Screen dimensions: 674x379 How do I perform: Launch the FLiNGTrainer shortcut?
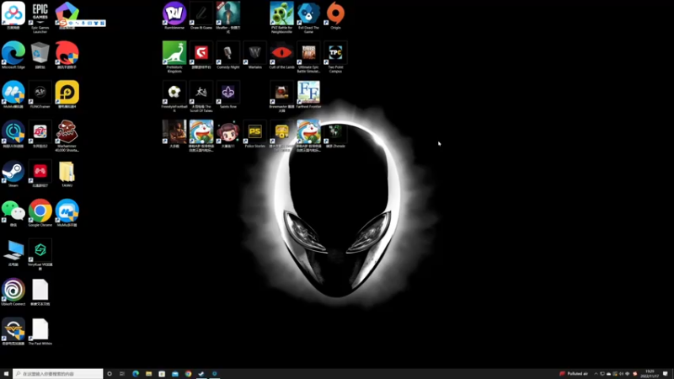[40, 94]
